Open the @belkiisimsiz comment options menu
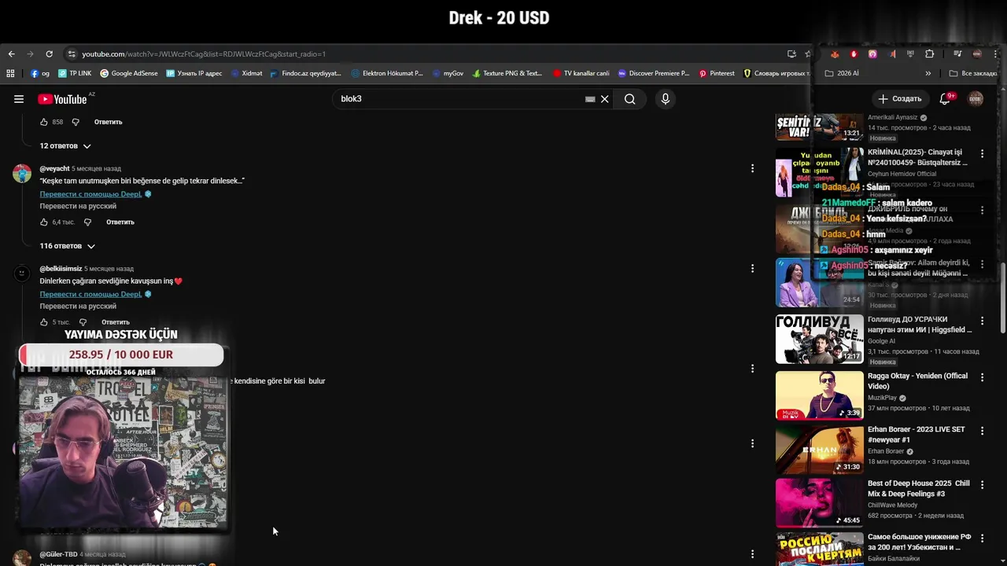This screenshot has height=566, width=1007. pyautogui.click(x=752, y=268)
